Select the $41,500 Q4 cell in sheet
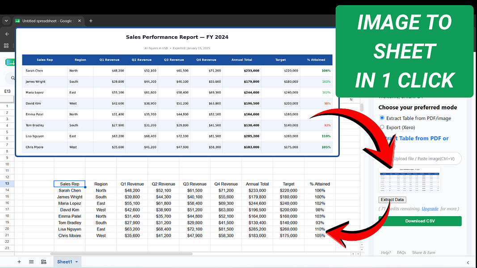Viewport: 477px width, 268px height. click(226, 223)
